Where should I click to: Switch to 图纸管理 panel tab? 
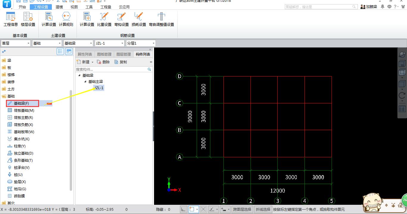click(104, 54)
